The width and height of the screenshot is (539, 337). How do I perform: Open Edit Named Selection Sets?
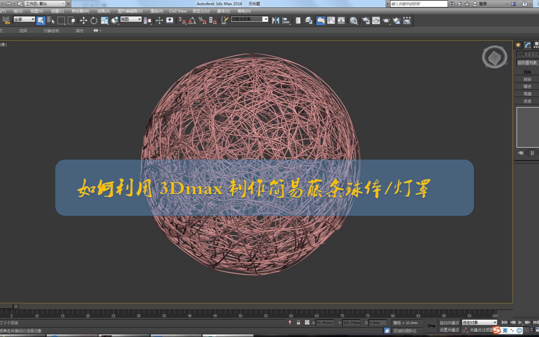[x=224, y=21]
